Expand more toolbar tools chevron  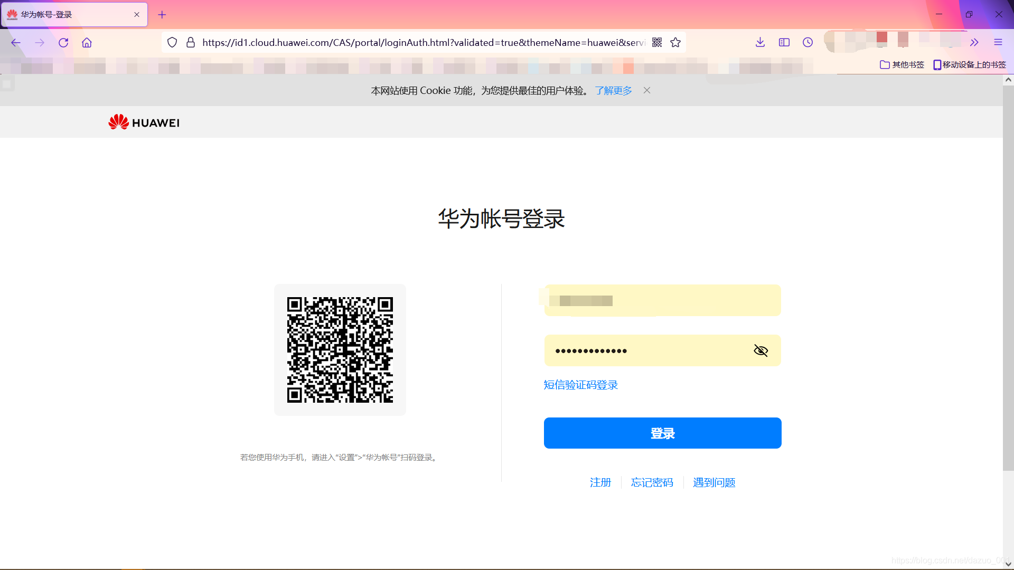click(974, 42)
